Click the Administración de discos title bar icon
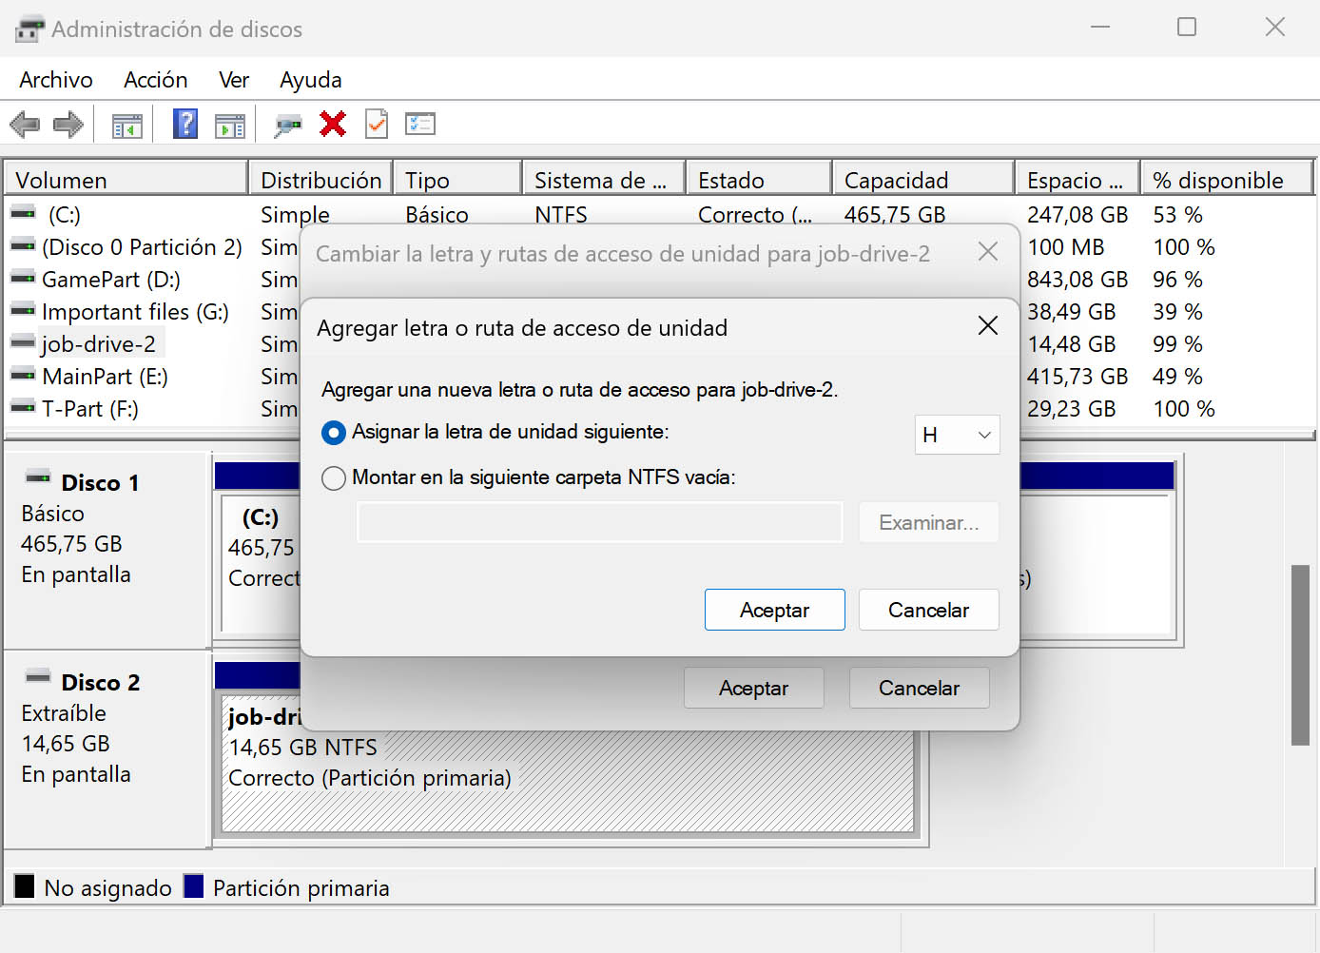 tap(29, 29)
